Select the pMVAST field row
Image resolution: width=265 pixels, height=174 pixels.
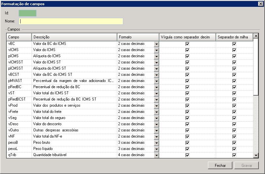19,81
